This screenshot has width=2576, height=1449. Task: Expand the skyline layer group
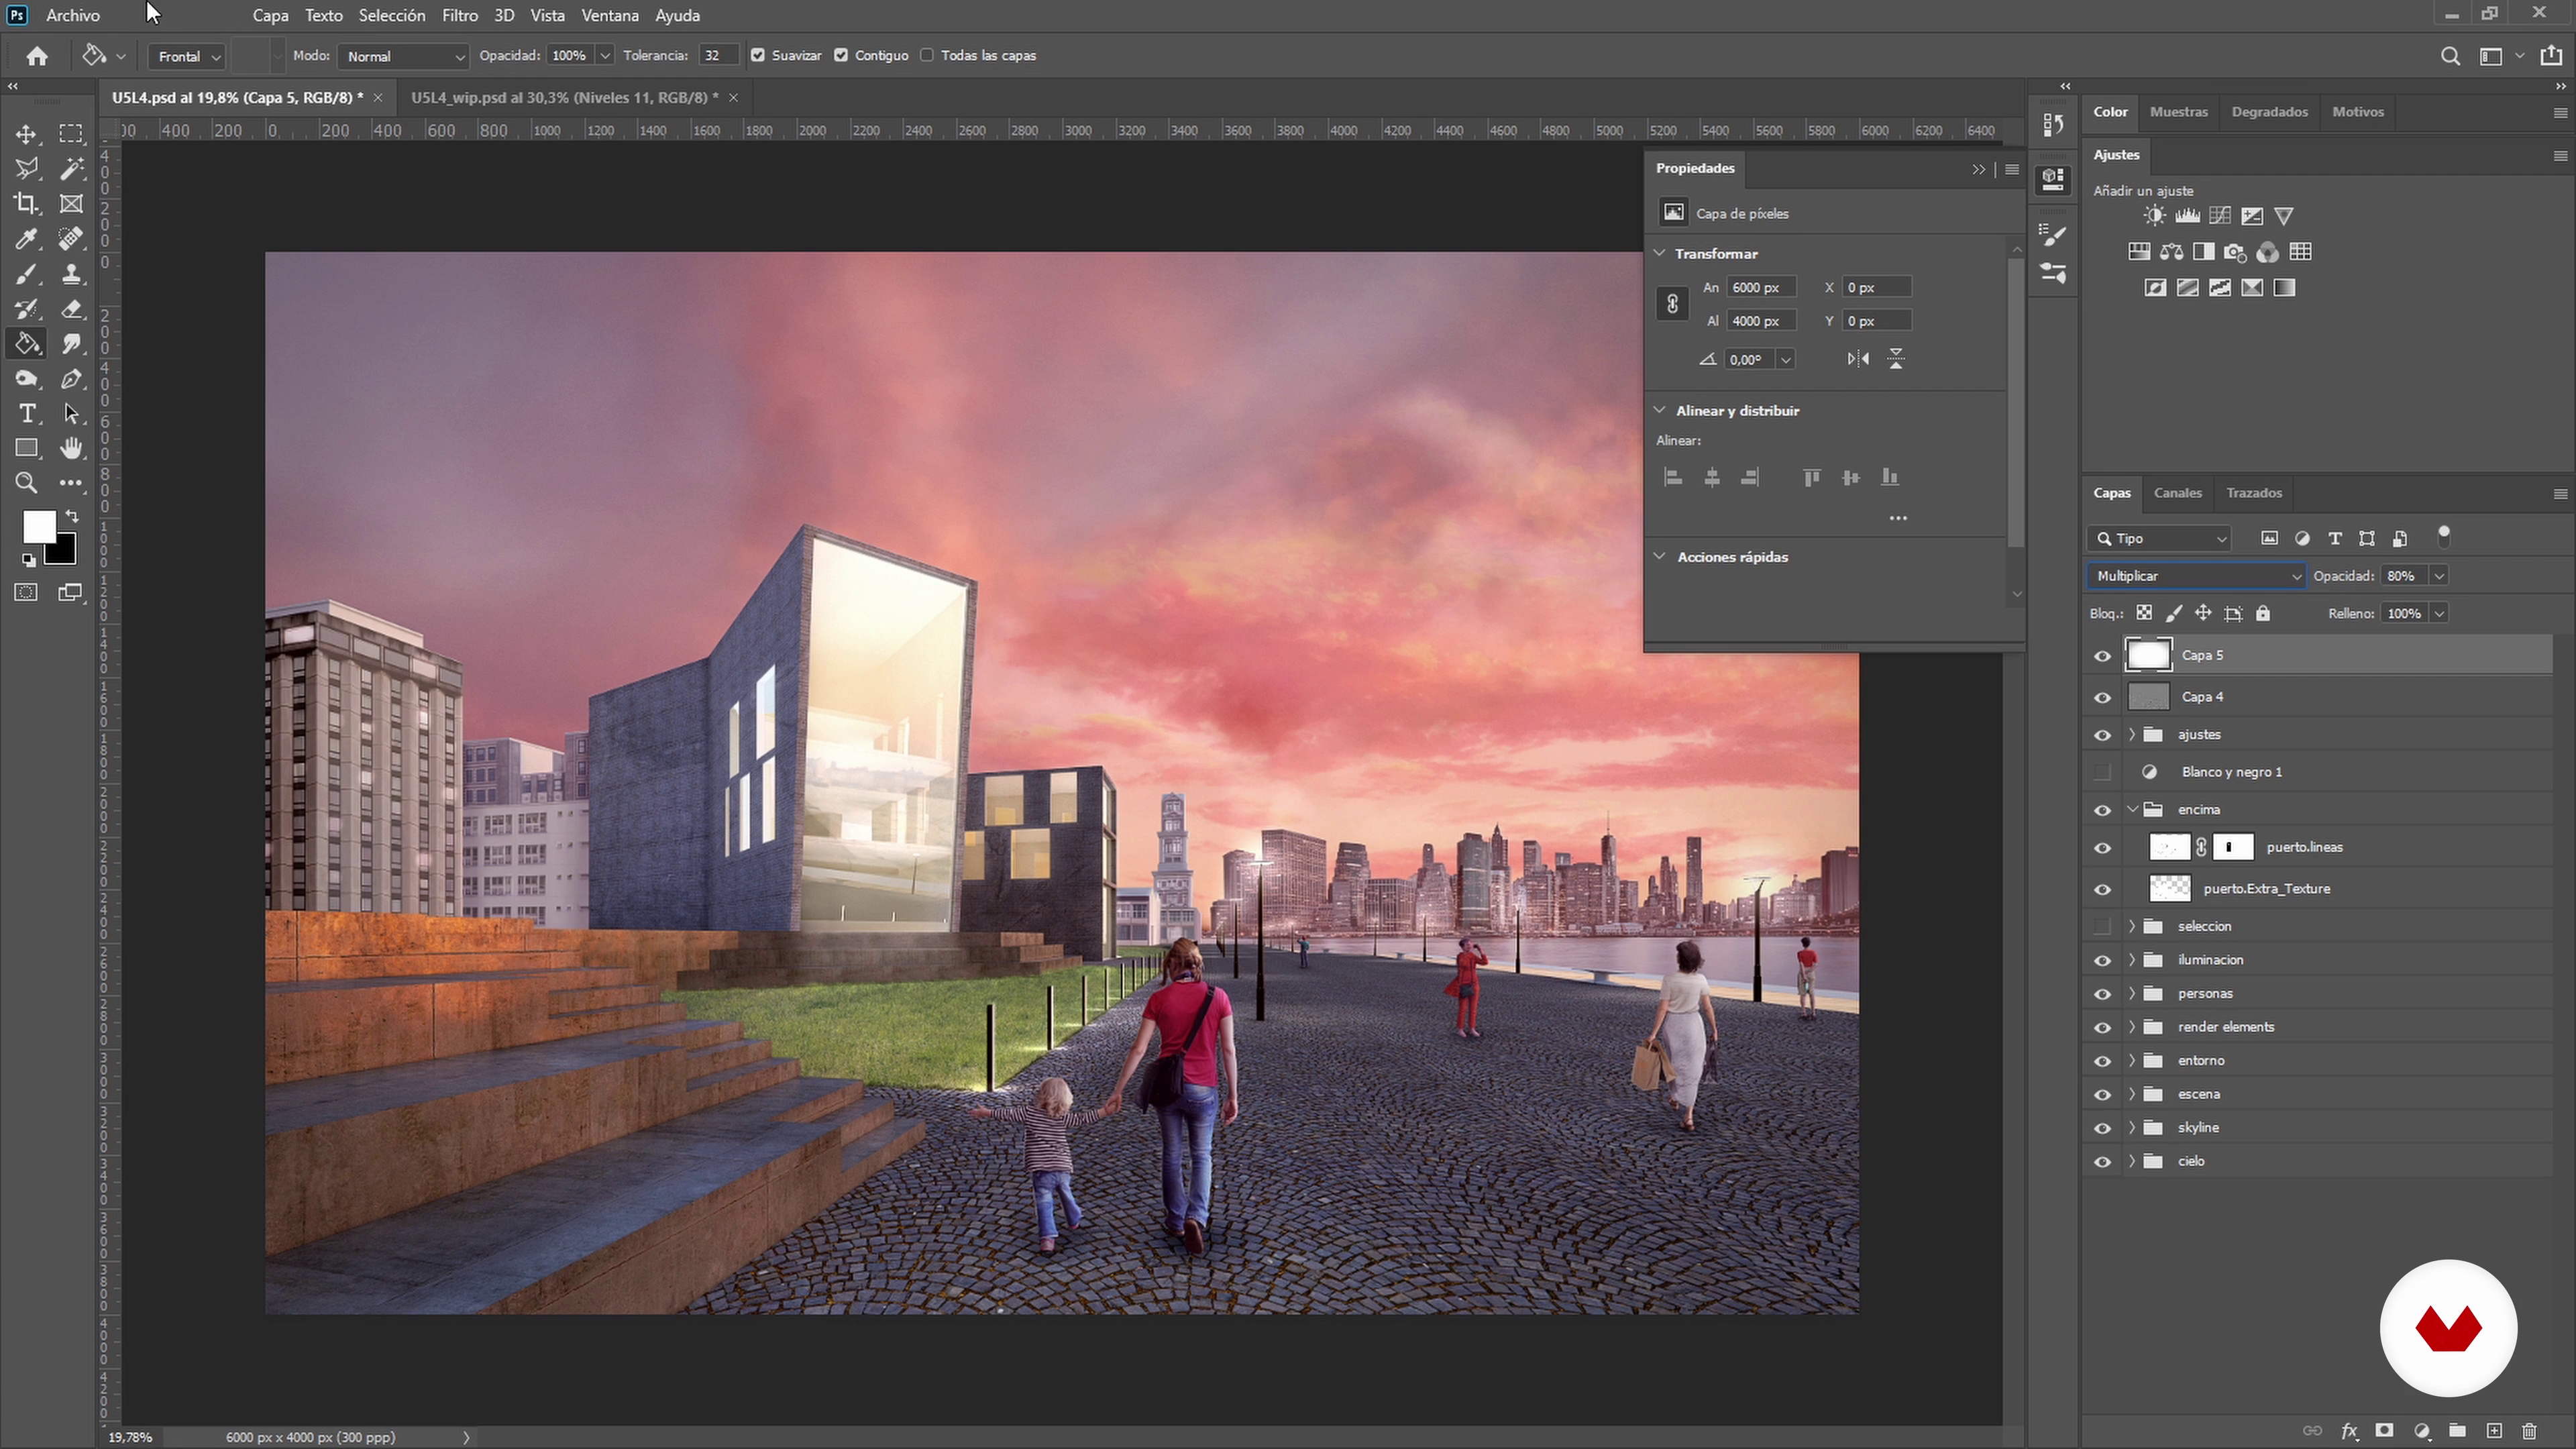pyautogui.click(x=2132, y=1128)
